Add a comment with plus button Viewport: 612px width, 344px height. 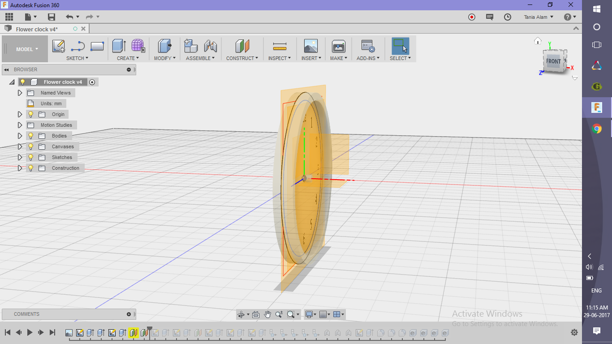129,314
